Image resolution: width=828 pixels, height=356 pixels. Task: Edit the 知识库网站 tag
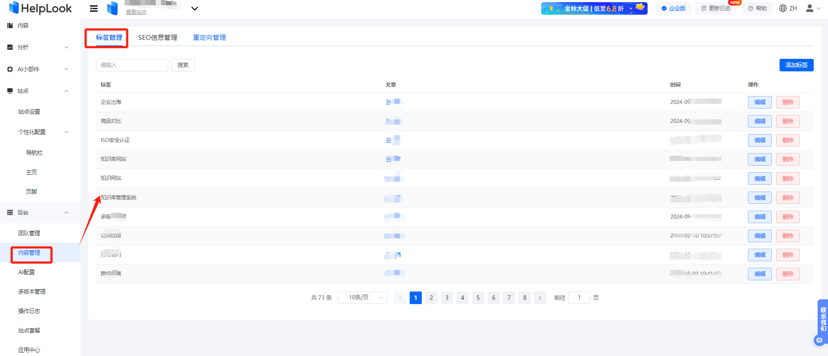point(760,159)
